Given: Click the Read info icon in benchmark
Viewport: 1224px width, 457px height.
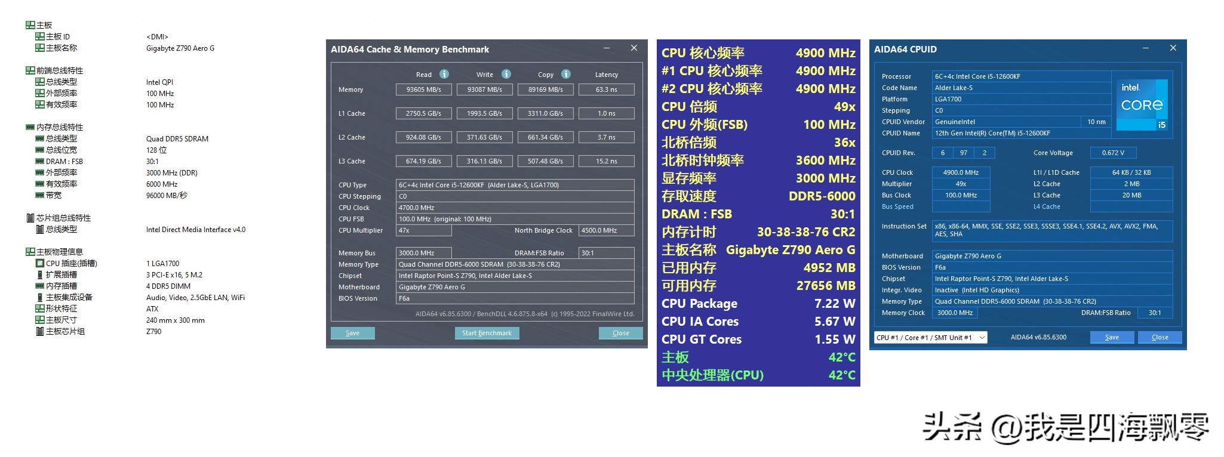Looking at the screenshot, I should (444, 74).
